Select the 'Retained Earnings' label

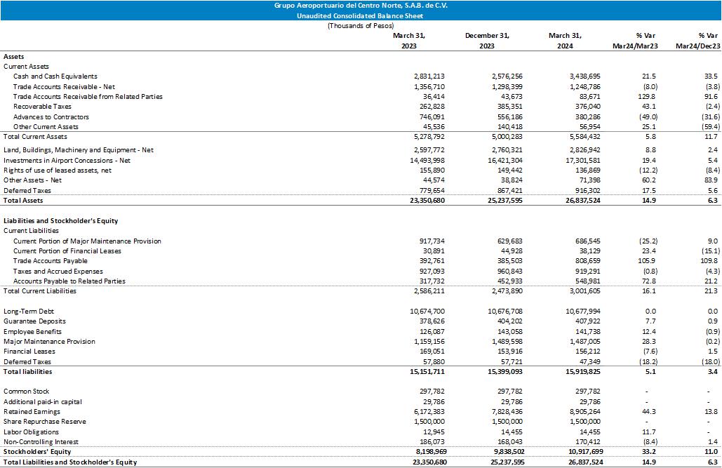32,412
